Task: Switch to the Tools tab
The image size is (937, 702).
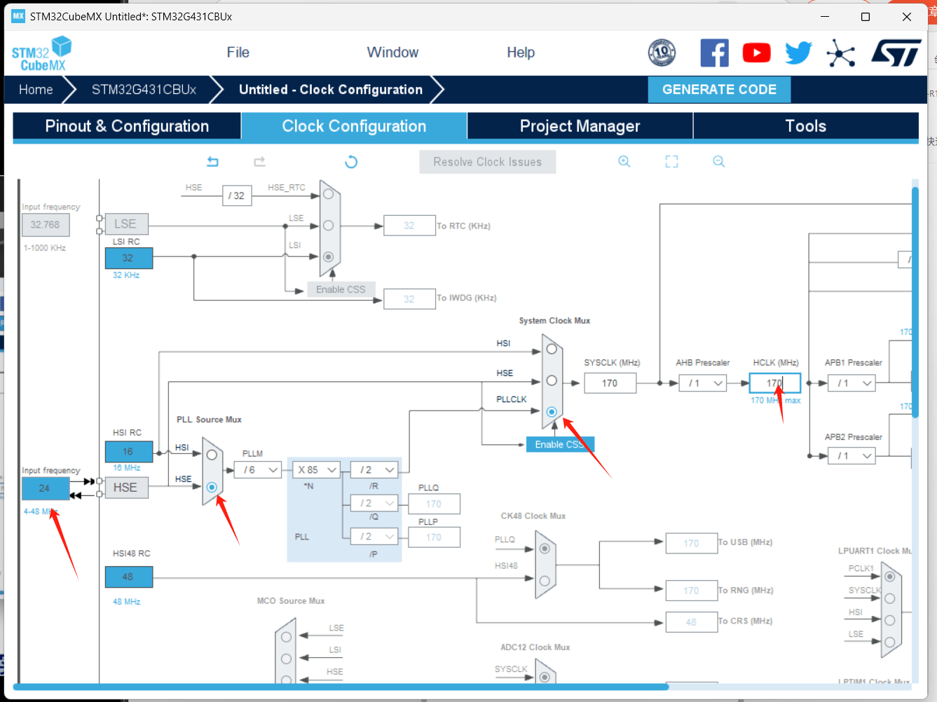Action: coord(806,126)
